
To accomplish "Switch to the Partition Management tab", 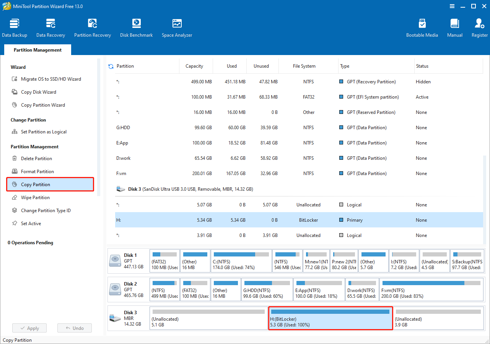I will pyautogui.click(x=37, y=50).
